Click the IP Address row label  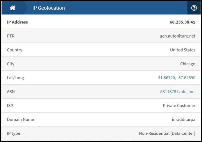[x=17, y=22]
